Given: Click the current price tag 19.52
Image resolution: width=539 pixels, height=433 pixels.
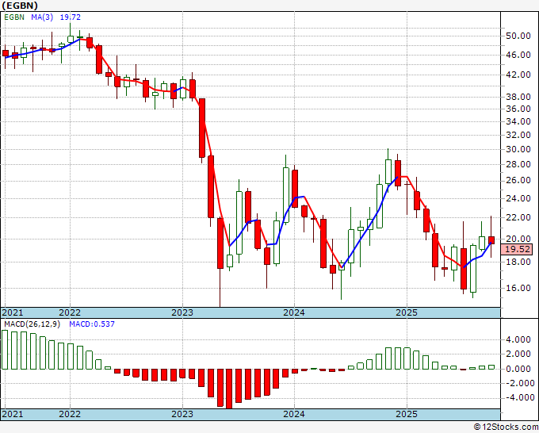Looking at the screenshot, I should [x=517, y=249].
